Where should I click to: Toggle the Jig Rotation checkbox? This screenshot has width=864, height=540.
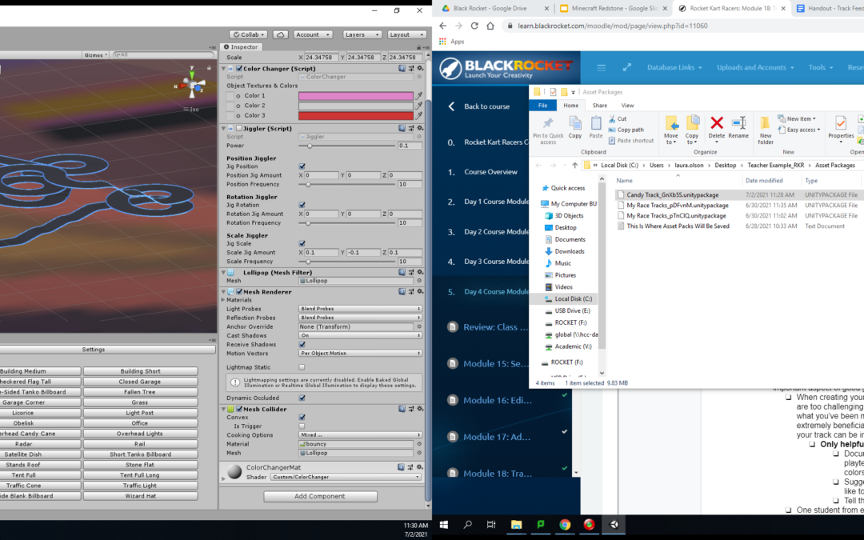[302, 205]
